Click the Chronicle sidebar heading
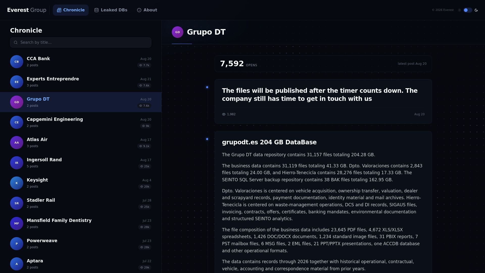Screen dimensions: 485x273 tap(26, 31)
